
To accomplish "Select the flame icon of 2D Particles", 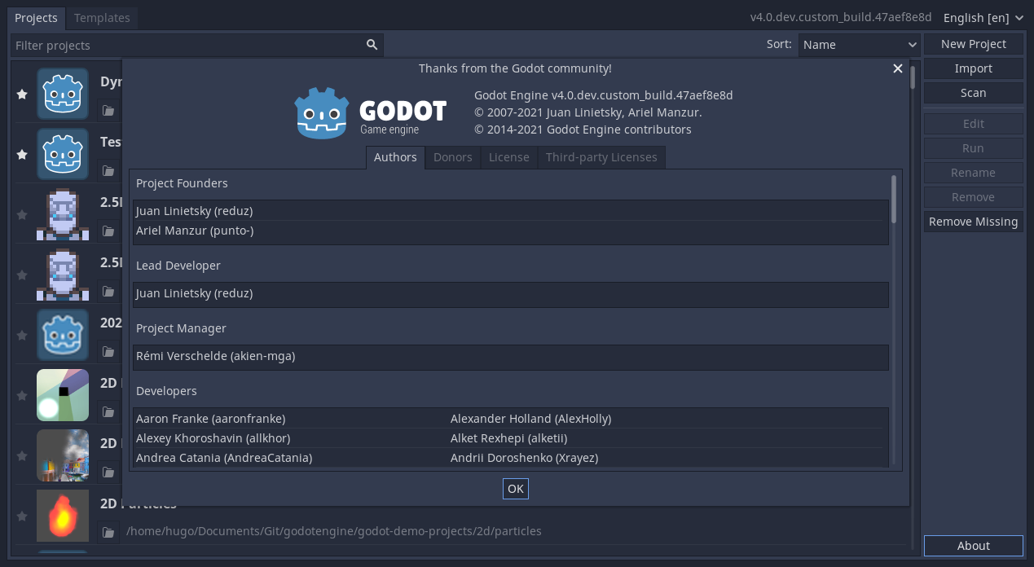I will 63,516.
